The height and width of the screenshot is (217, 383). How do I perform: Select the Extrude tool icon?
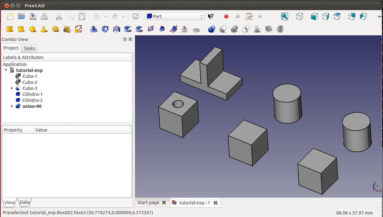tap(94, 29)
